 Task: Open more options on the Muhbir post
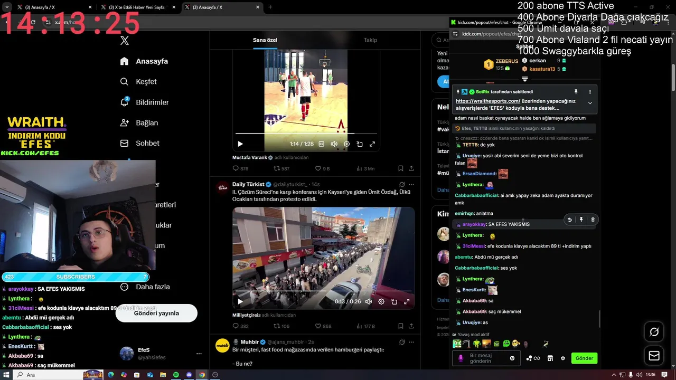(x=411, y=342)
